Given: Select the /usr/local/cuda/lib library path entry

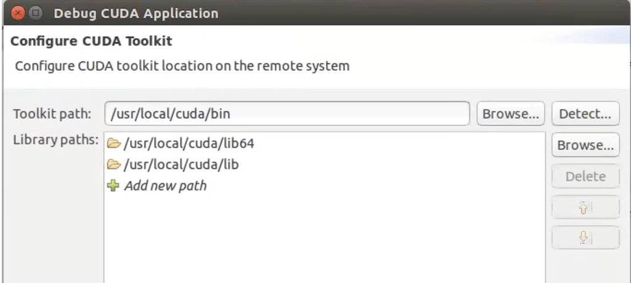Looking at the screenshot, I should pyautogui.click(x=181, y=165).
